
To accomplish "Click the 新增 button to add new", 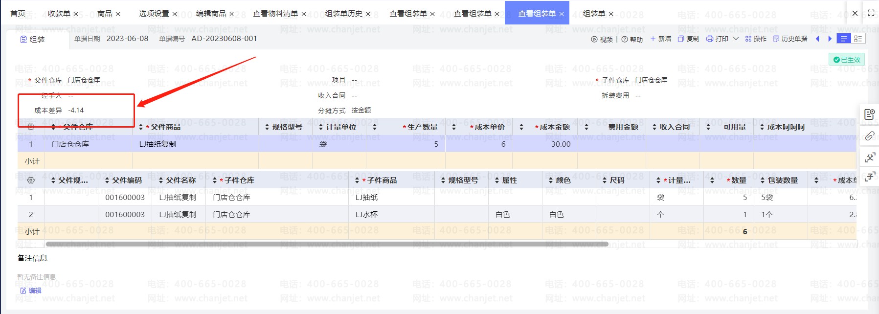I will click(660, 39).
